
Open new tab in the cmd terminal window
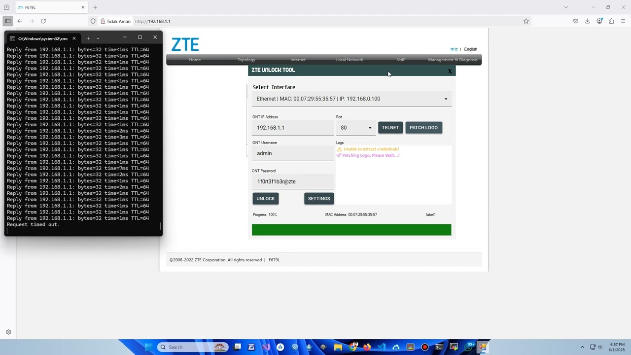88,38
